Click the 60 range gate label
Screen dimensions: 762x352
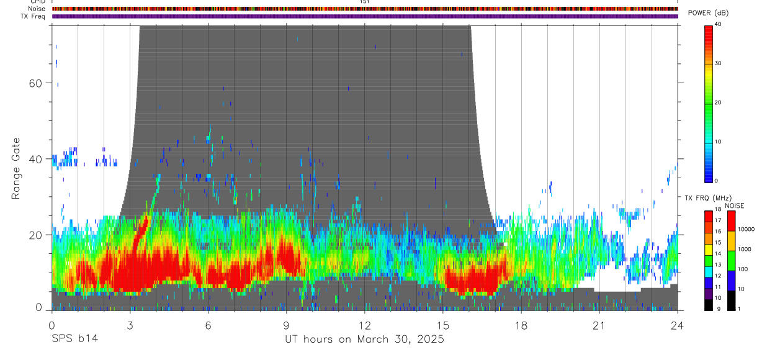35,83
